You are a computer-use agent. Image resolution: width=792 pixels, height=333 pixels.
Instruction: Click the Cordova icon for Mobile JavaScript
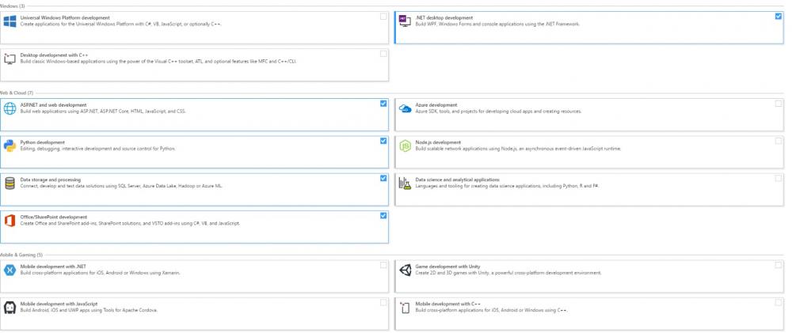click(x=10, y=307)
